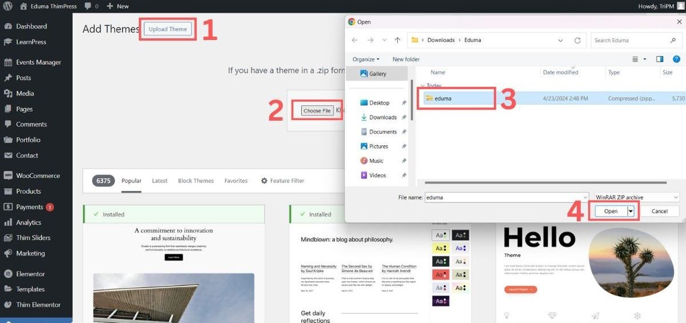Click the Open button in the dialog
The width and height of the screenshot is (686, 323).
point(611,211)
